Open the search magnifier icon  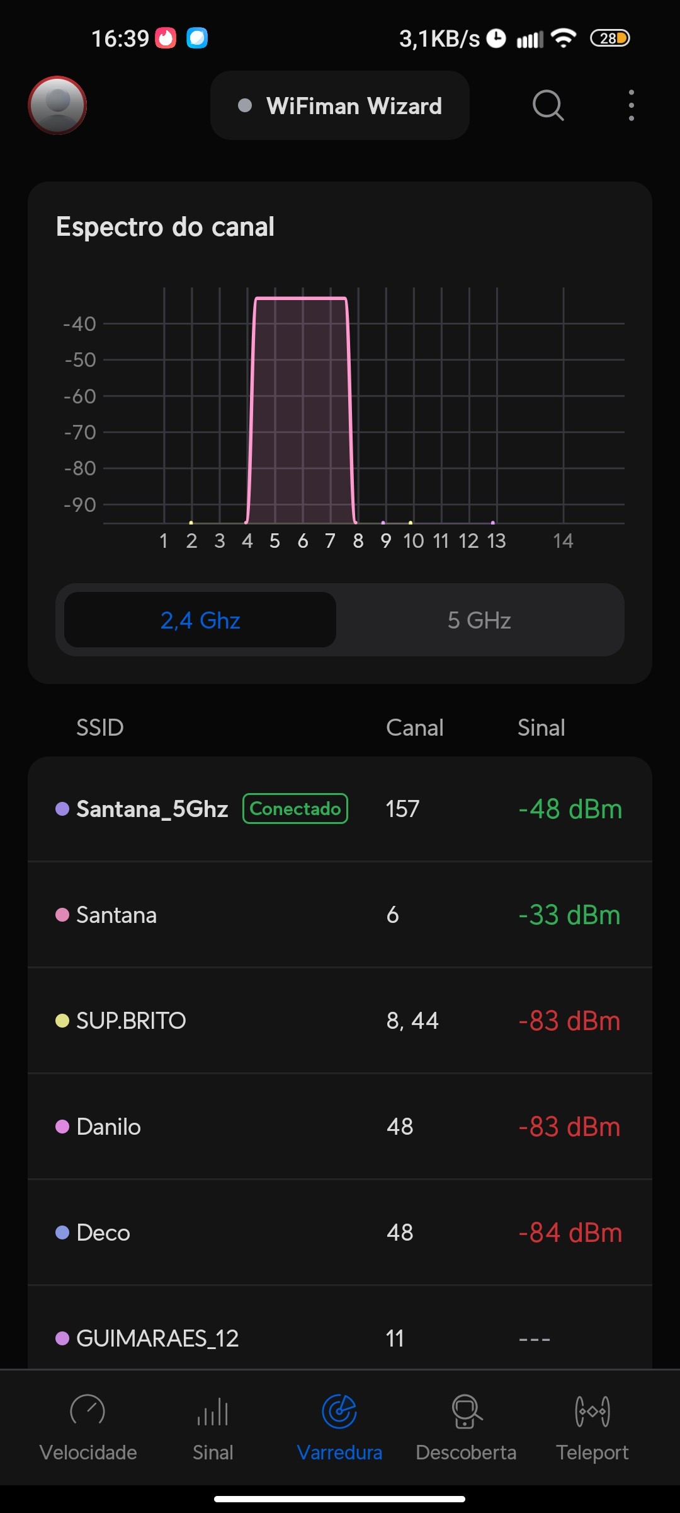(548, 105)
